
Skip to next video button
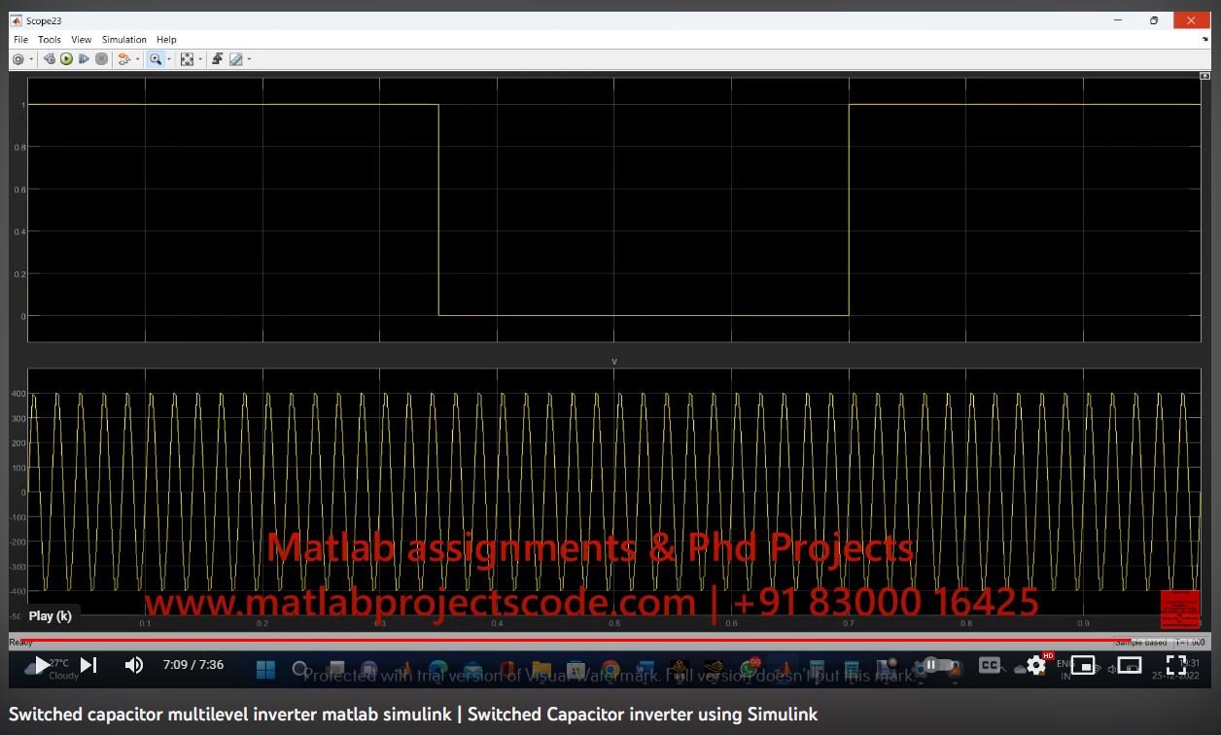(x=88, y=665)
